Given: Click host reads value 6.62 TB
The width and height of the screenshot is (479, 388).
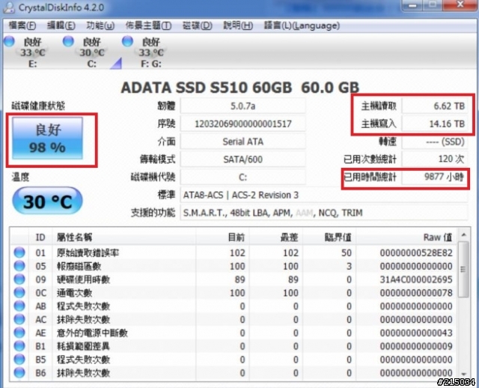Looking at the screenshot, I should 434,106.
